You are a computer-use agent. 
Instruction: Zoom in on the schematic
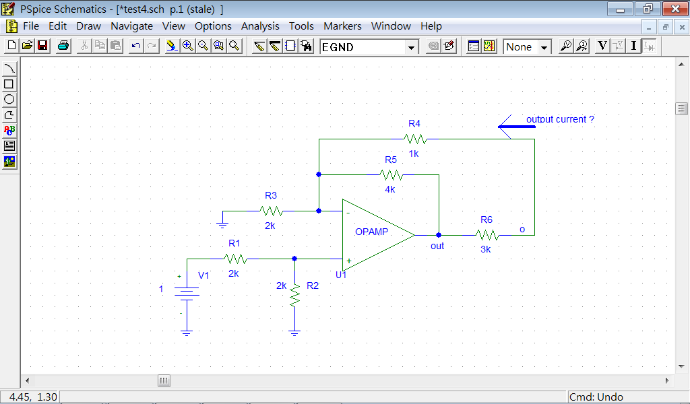[x=187, y=46]
